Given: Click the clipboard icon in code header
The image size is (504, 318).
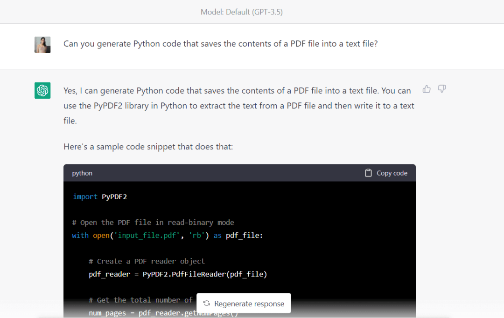Looking at the screenshot, I should click(x=368, y=173).
